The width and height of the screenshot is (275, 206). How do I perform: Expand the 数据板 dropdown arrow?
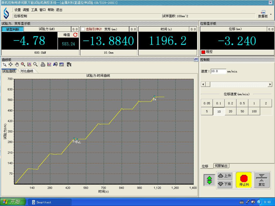click(x=271, y=14)
